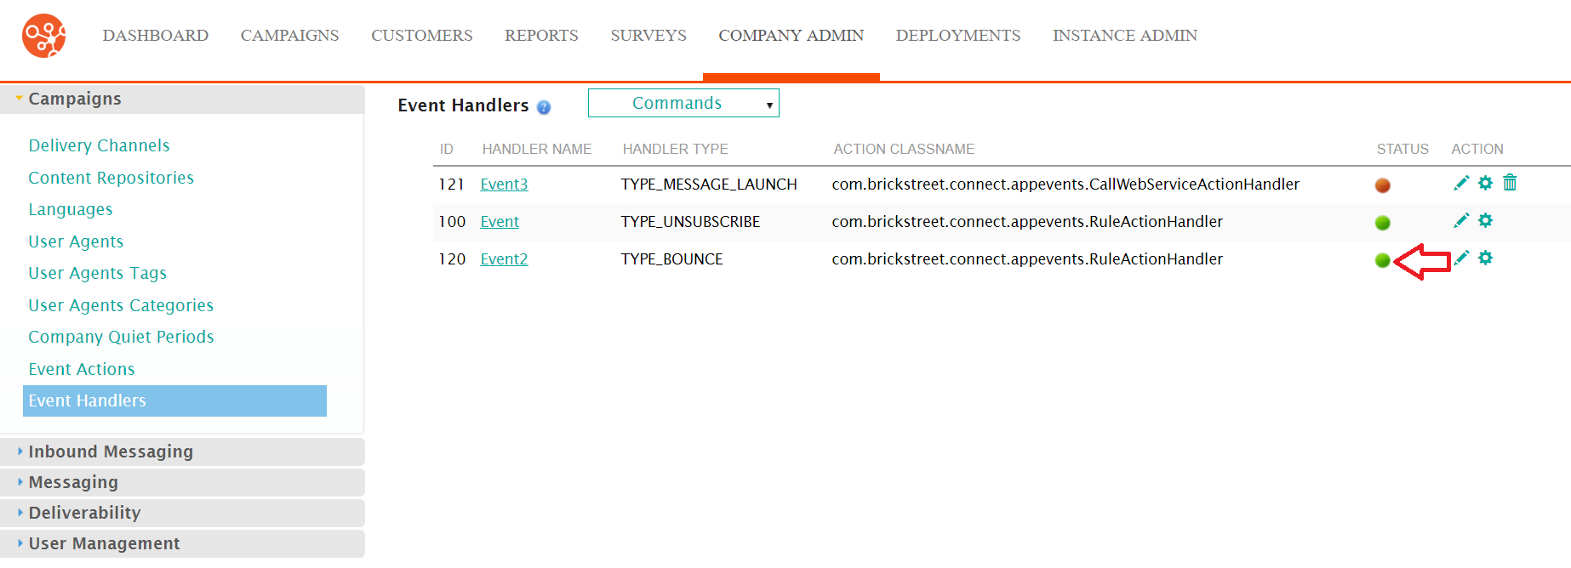Open help icon next to Event Handlers
The height and width of the screenshot is (568, 1571).
544,107
